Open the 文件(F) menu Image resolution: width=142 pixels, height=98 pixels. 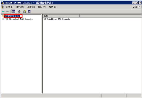tap(9, 7)
